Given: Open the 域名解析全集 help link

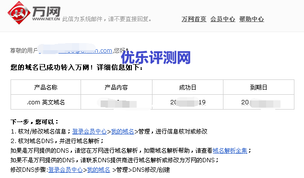Looking at the screenshot, I should point(230,151).
